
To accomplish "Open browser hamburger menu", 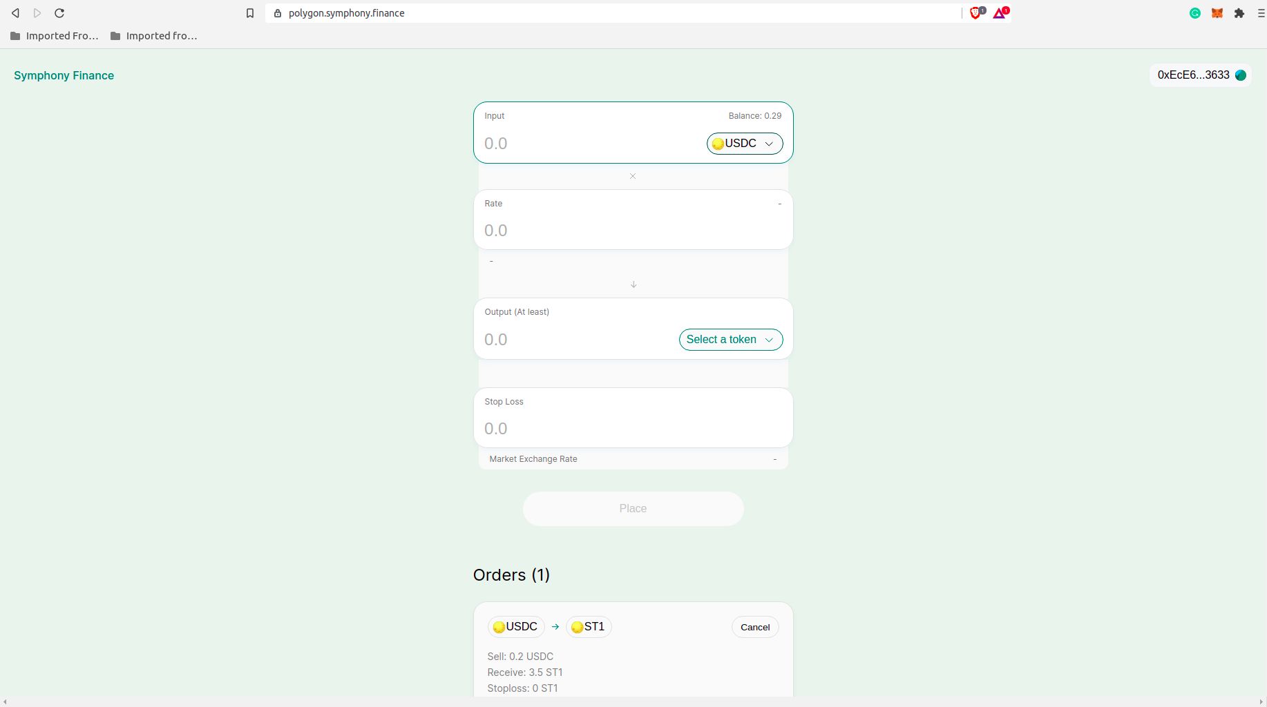I will 1261,13.
